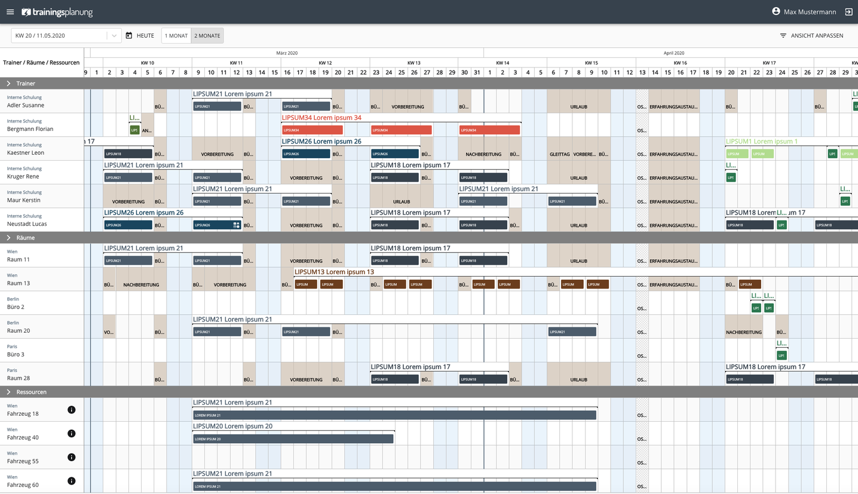This screenshot has width=858, height=494.
Task: Show info for Fahrzeug 60
Action: (72, 481)
